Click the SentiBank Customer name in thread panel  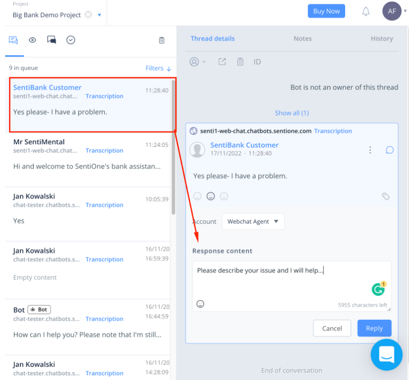pyautogui.click(x=244, y=145)
